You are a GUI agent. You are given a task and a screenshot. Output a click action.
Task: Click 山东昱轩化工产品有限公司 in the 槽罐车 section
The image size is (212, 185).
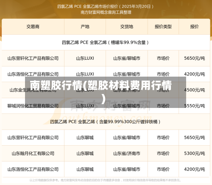[x=33, y=58]
